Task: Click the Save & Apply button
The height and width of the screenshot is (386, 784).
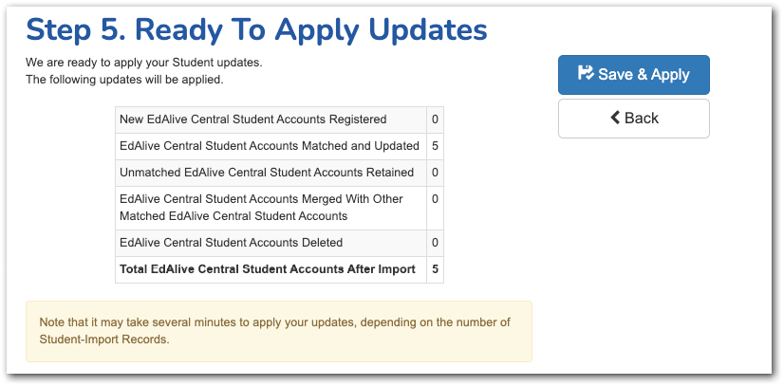Action: 633,75
